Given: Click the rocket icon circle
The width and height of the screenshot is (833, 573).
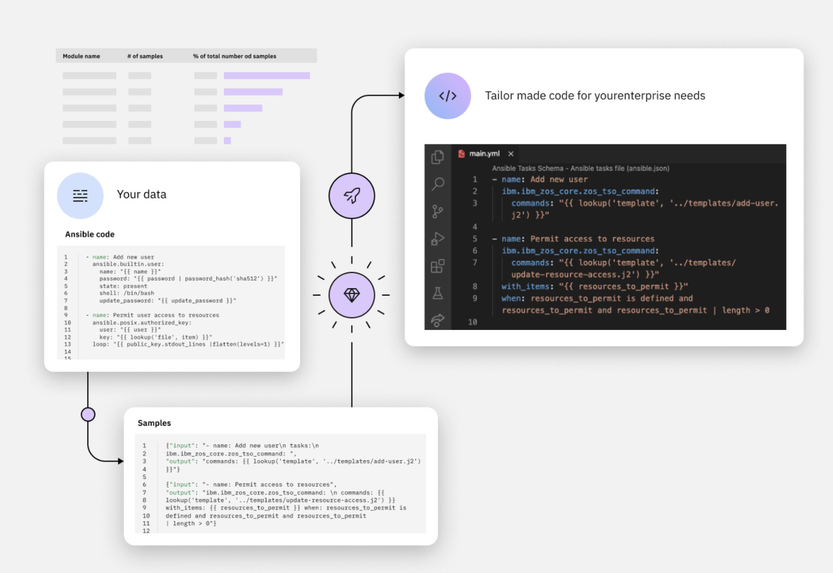Looking at the screenshot, I should 352,196.
